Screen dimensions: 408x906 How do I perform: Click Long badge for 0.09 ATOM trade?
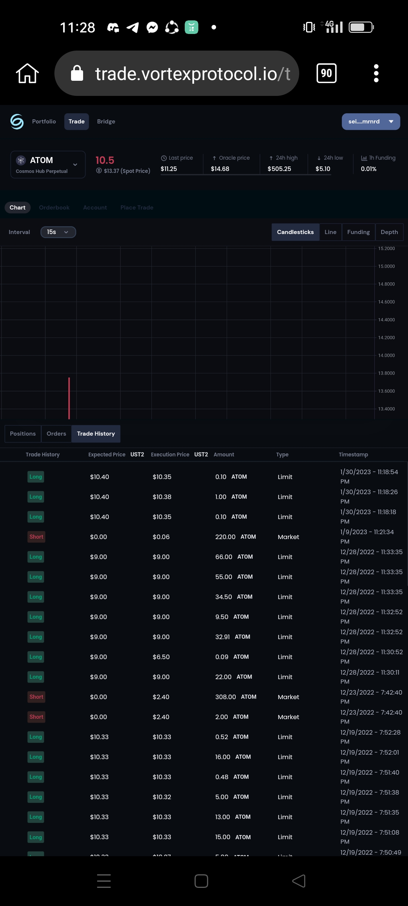[36, 657]
